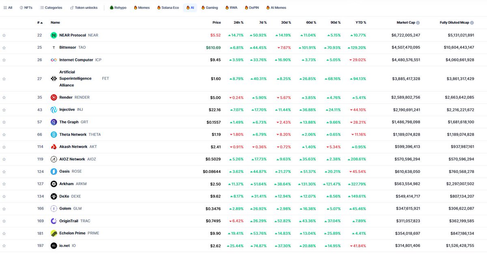Sort by 60d % column
The image size is (487, 255).
(x=311, y=23)
